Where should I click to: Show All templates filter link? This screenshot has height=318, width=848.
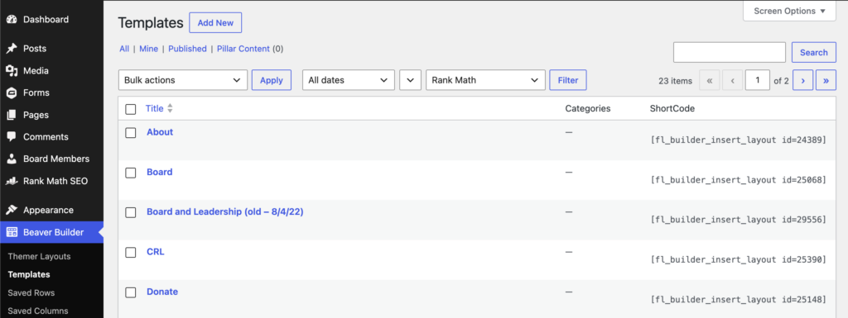click(x=124, y=49)
